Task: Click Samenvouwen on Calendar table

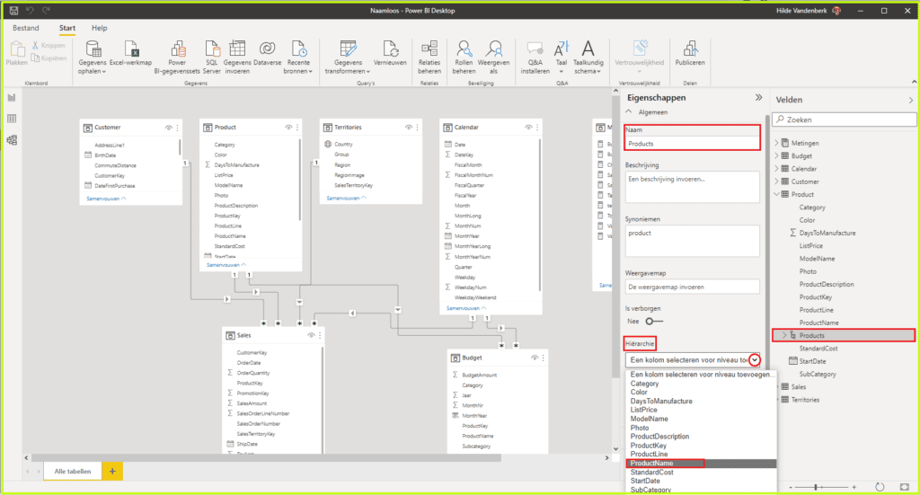Action: coord(466,308)
